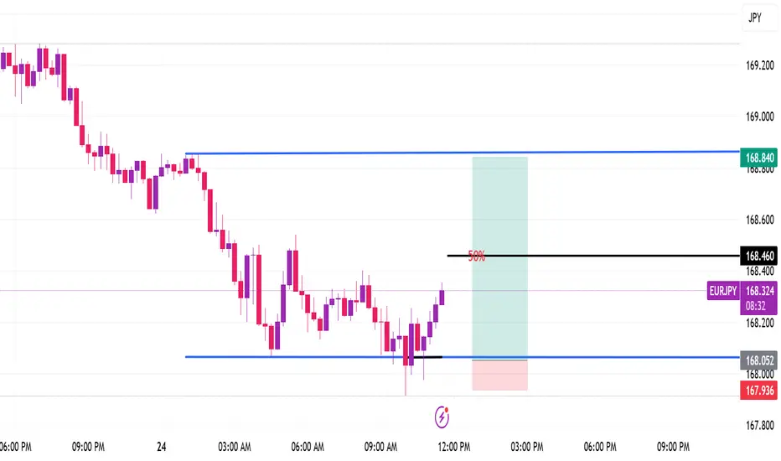The image size is (781, 461).
Task: Click the EURJPY symbol price tag
Action: tap(723, 291)
